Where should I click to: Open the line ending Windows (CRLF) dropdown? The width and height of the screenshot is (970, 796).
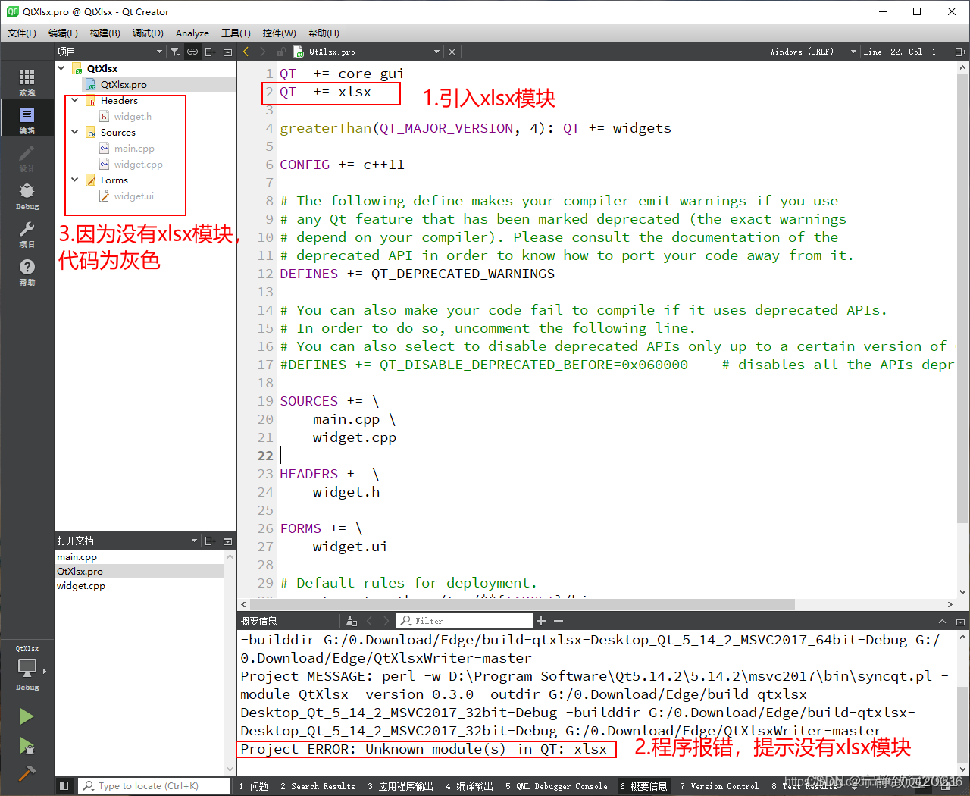point(812,52)
